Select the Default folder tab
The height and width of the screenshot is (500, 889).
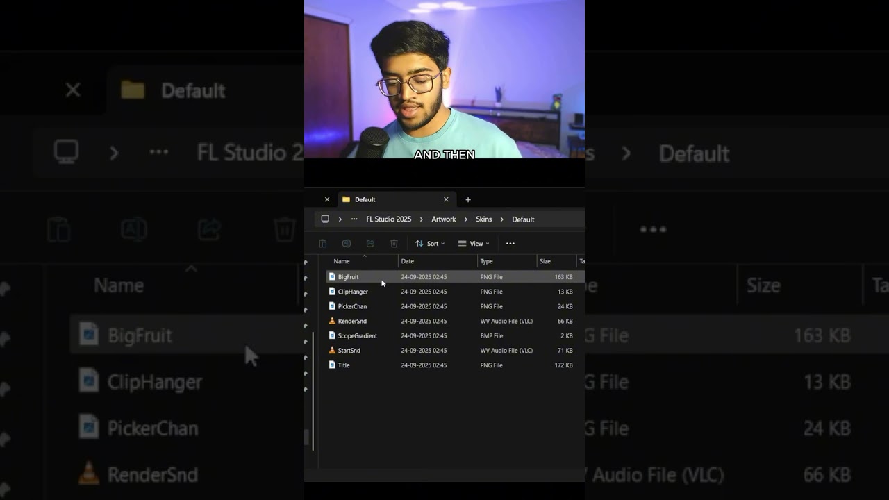tap(397, 199)
